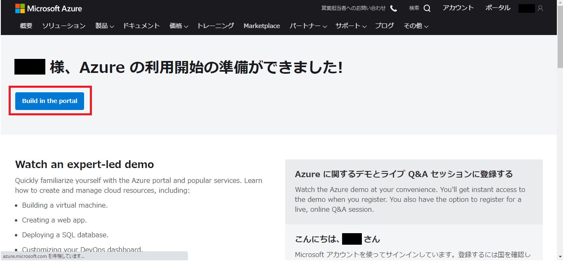Open the 概要 menu item

tap(26, 26)
